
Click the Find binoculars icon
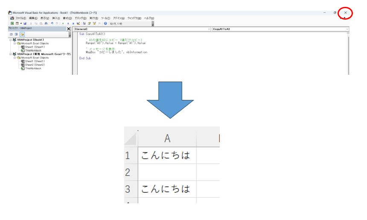point(46,23)
